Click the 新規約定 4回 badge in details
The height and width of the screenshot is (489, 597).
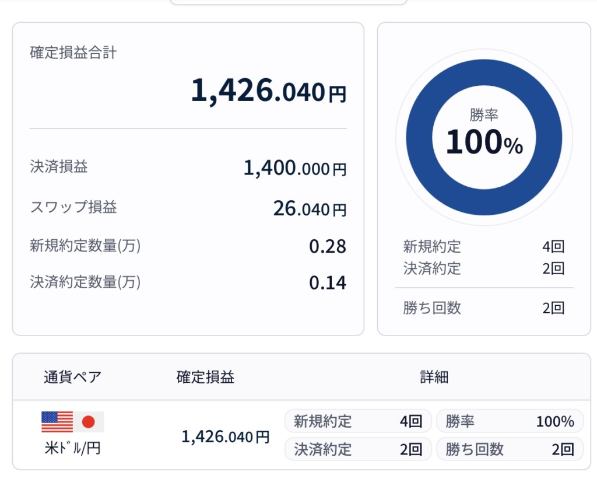point(358,421)
